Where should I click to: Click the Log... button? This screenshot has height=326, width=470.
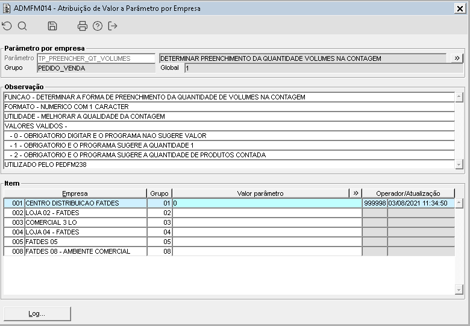point(37,314)
